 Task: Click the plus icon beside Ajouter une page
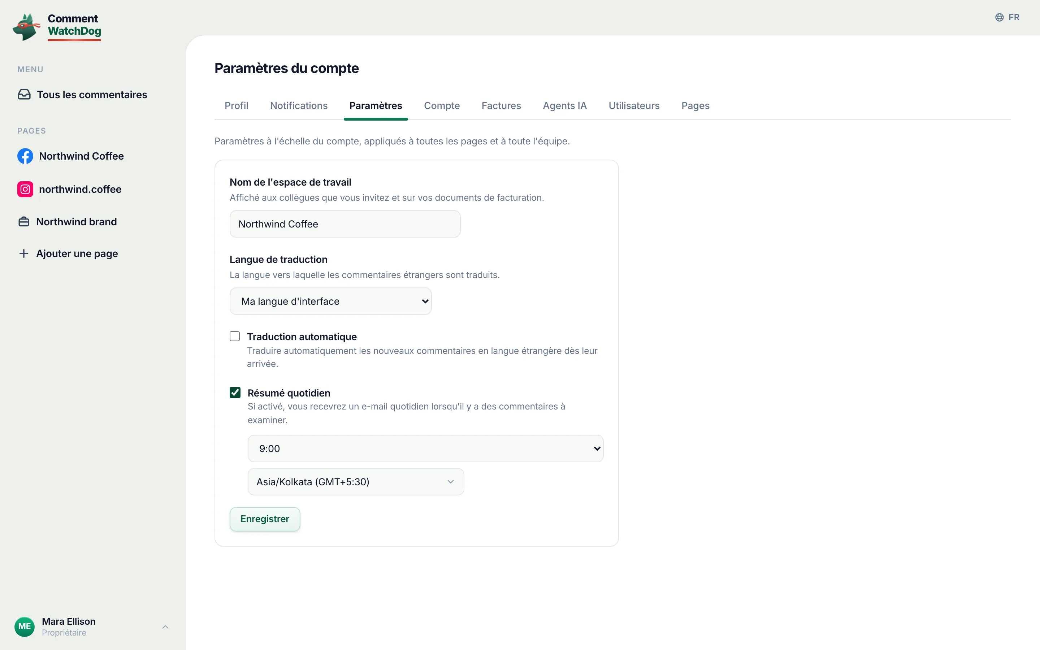[24, 253]
